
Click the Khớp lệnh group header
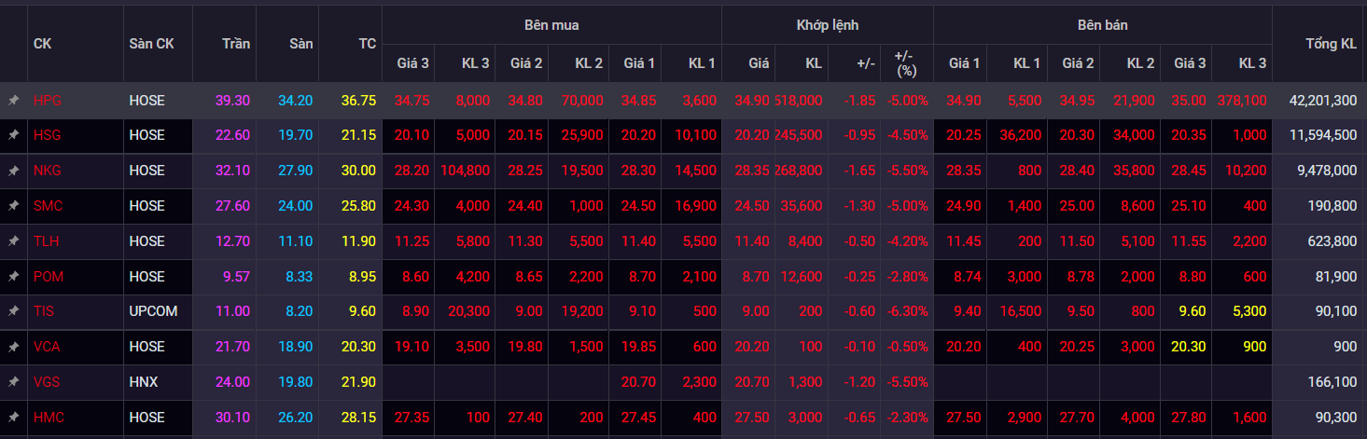[828, 25]
